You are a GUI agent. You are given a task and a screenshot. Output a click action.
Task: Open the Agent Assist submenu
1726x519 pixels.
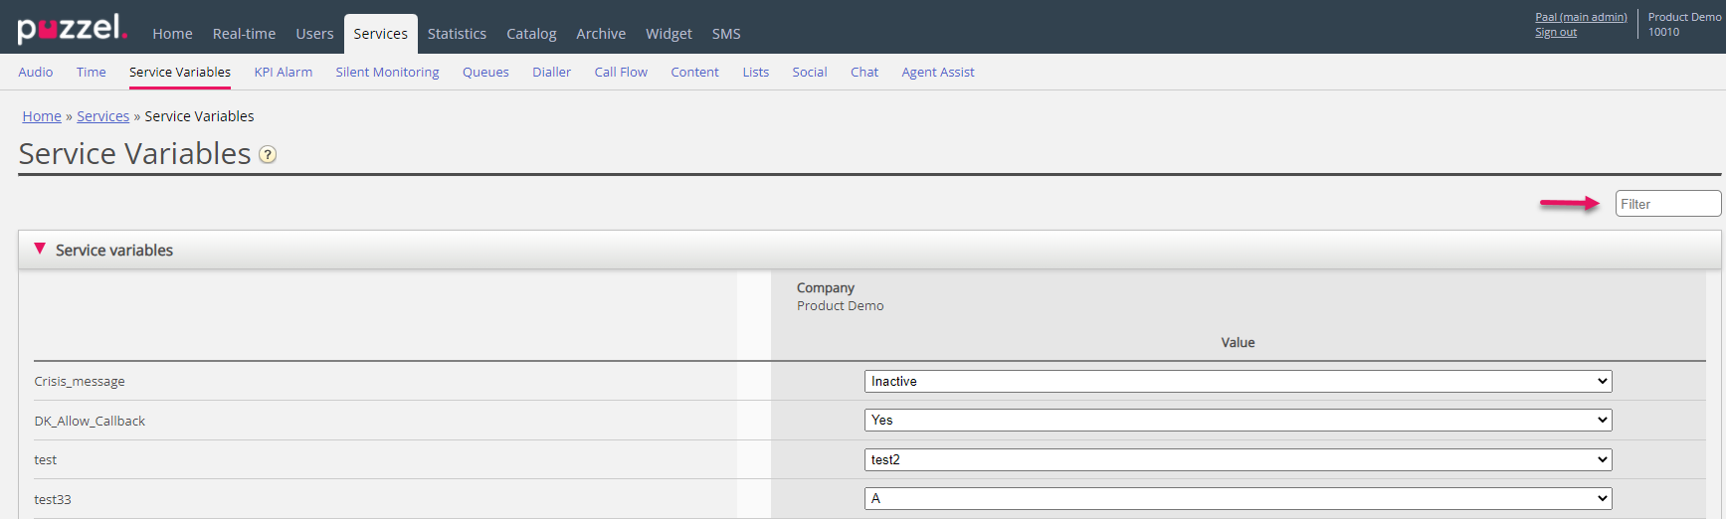pyautogui.click(x=937, y=73)
